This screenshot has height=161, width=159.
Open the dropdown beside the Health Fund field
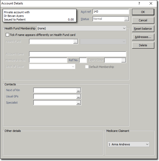(124, 42)
